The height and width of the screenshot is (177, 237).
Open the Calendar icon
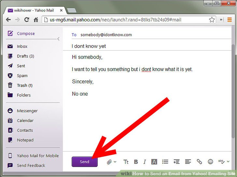pyautogui.click(x=10, y=120)
